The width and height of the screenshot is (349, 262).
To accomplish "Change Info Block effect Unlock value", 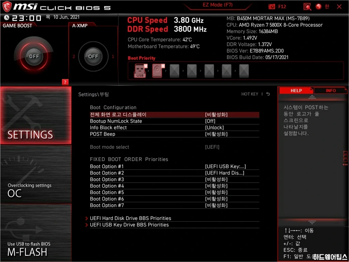I will pyautogui.click(x=214, y=128).
